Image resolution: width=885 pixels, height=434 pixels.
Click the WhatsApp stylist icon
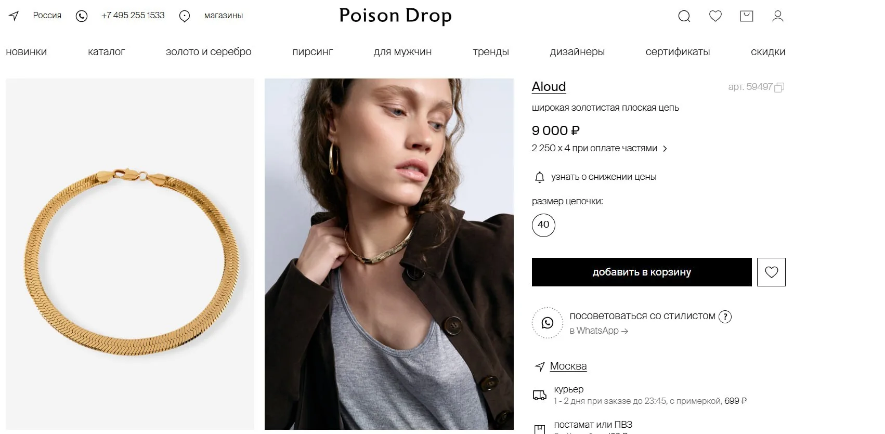click(548, 323)
